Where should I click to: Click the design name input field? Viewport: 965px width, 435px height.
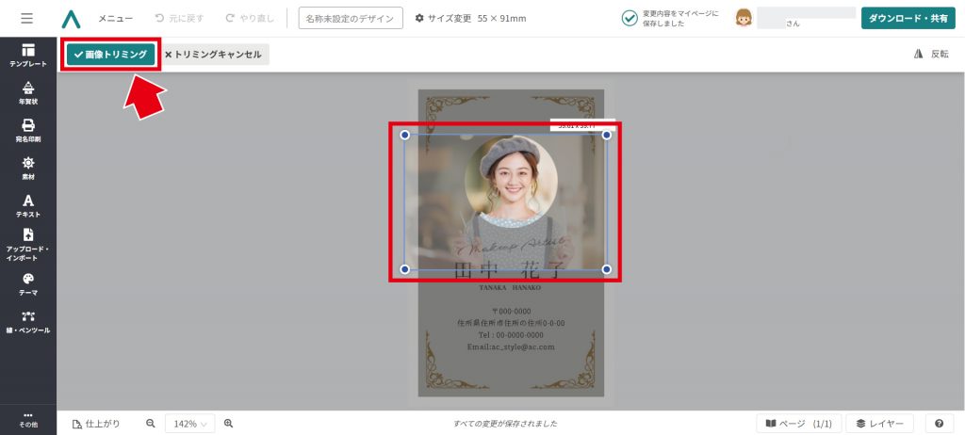[351, 19]
